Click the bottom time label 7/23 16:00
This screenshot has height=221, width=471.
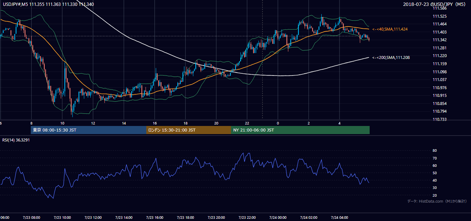pyautogui.click(x=155, y=218)
